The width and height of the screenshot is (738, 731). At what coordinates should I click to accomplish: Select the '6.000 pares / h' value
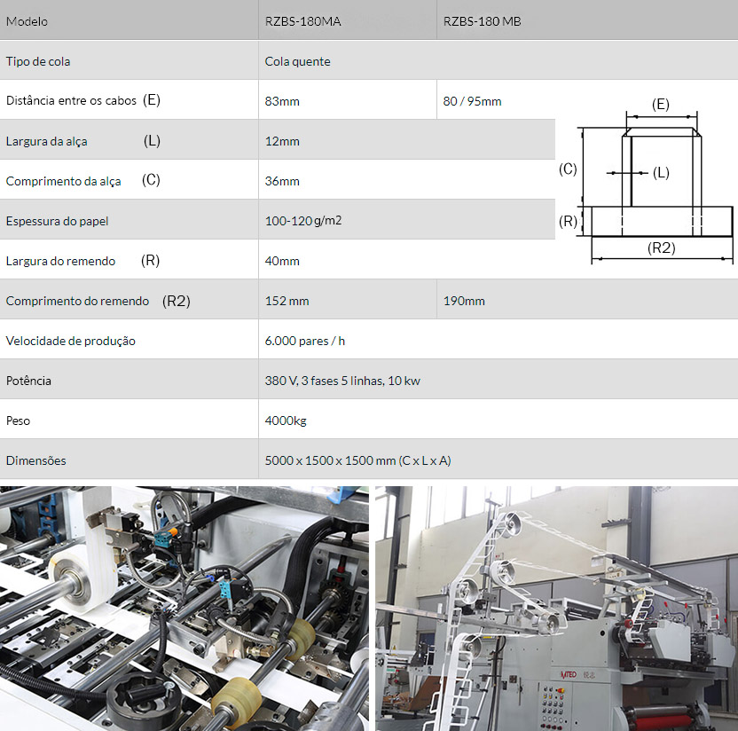coord(304,342)
